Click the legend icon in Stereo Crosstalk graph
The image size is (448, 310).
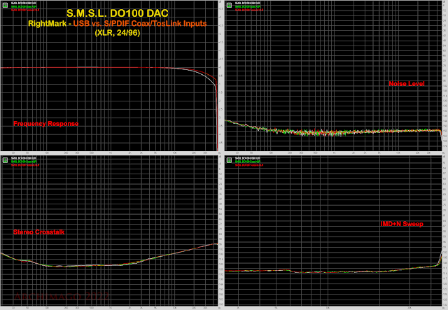(x=5, y=160)
